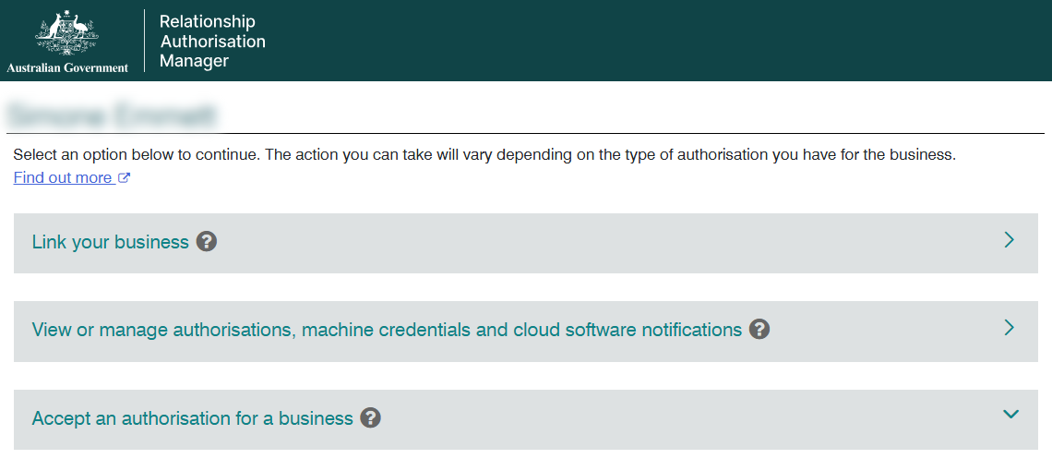Click the vertical divider in the header
The image size is (1052, 471).
tap(145, 41)
